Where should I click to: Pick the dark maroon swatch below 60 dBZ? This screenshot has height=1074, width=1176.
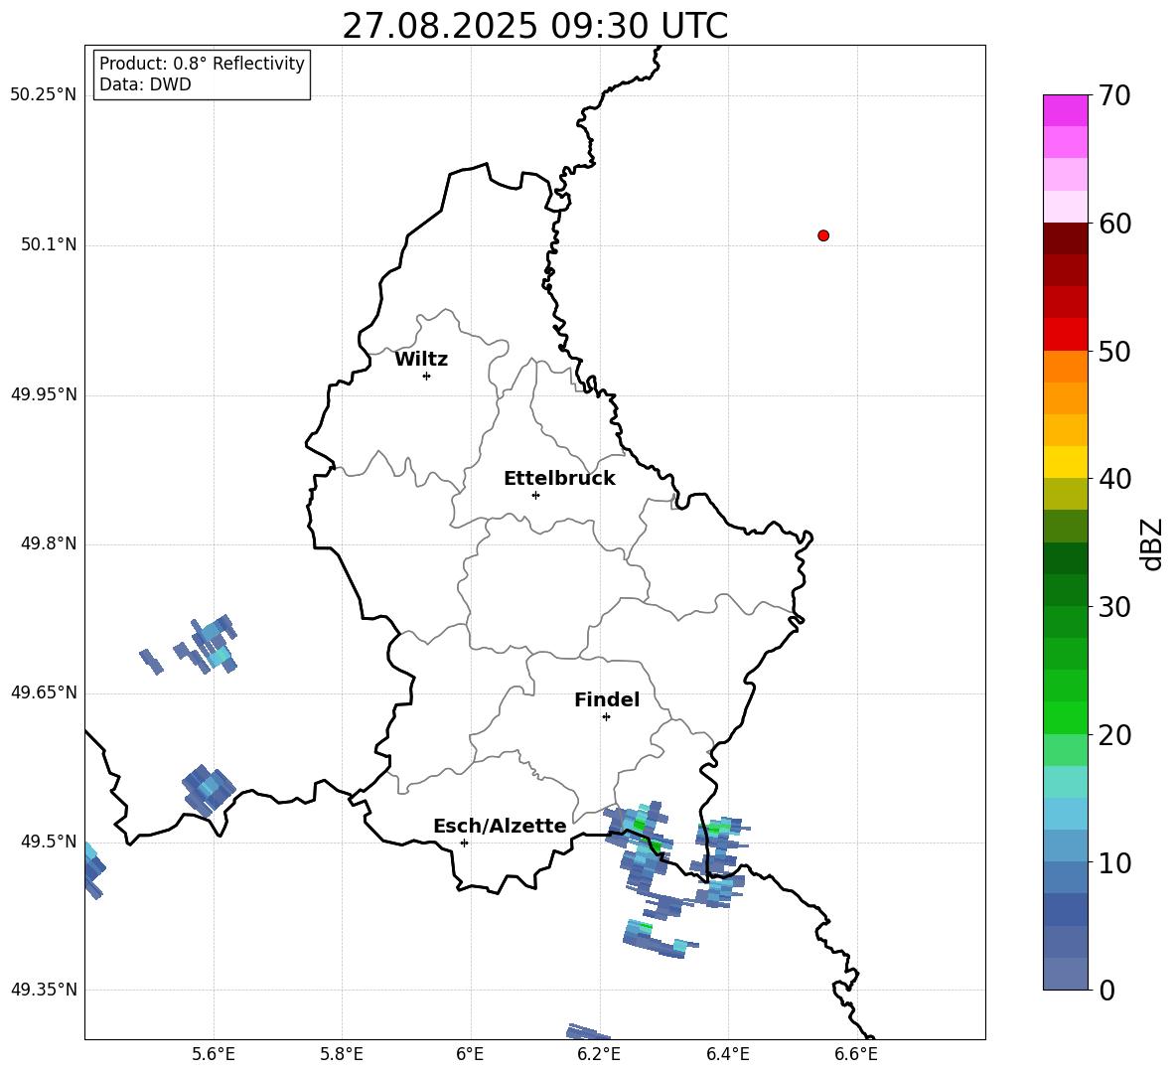tap(1065, 238)
